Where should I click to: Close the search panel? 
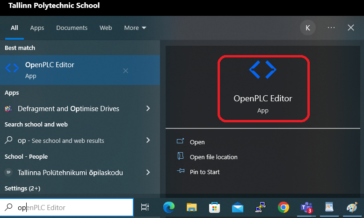(351, 28)
